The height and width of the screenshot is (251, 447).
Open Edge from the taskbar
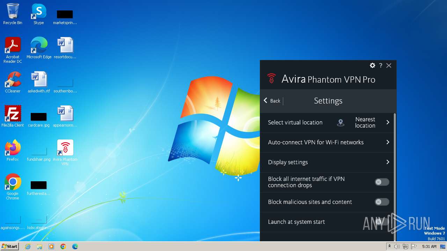pyautogui.click(x=75, y=246)
